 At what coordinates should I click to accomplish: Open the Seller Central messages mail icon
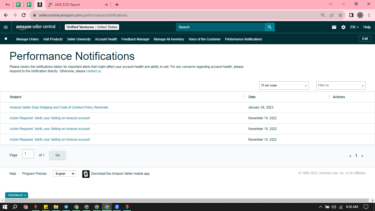334,27
